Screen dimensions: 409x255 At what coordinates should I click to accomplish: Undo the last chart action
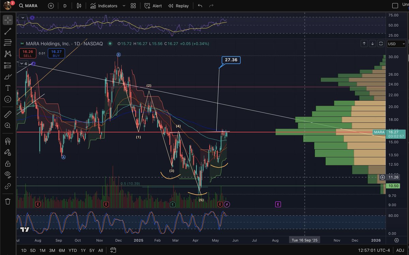pyautogui.click(x=200, y=6)
